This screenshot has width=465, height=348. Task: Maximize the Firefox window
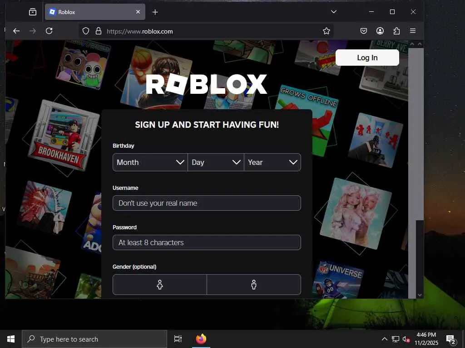click(392, 12)
